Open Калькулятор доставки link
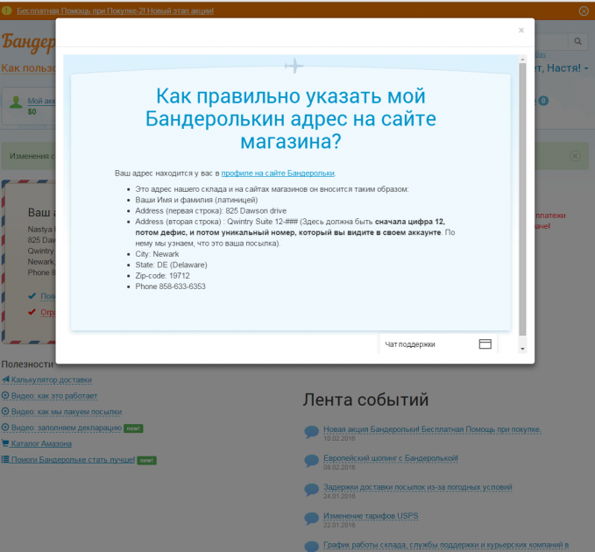Image resolution: width=595 pixels, height=552 pixels. point(51,379)
